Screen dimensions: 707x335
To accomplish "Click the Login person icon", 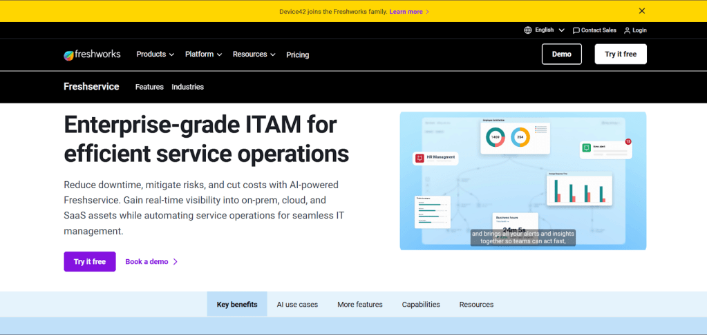I will [627, 30].
